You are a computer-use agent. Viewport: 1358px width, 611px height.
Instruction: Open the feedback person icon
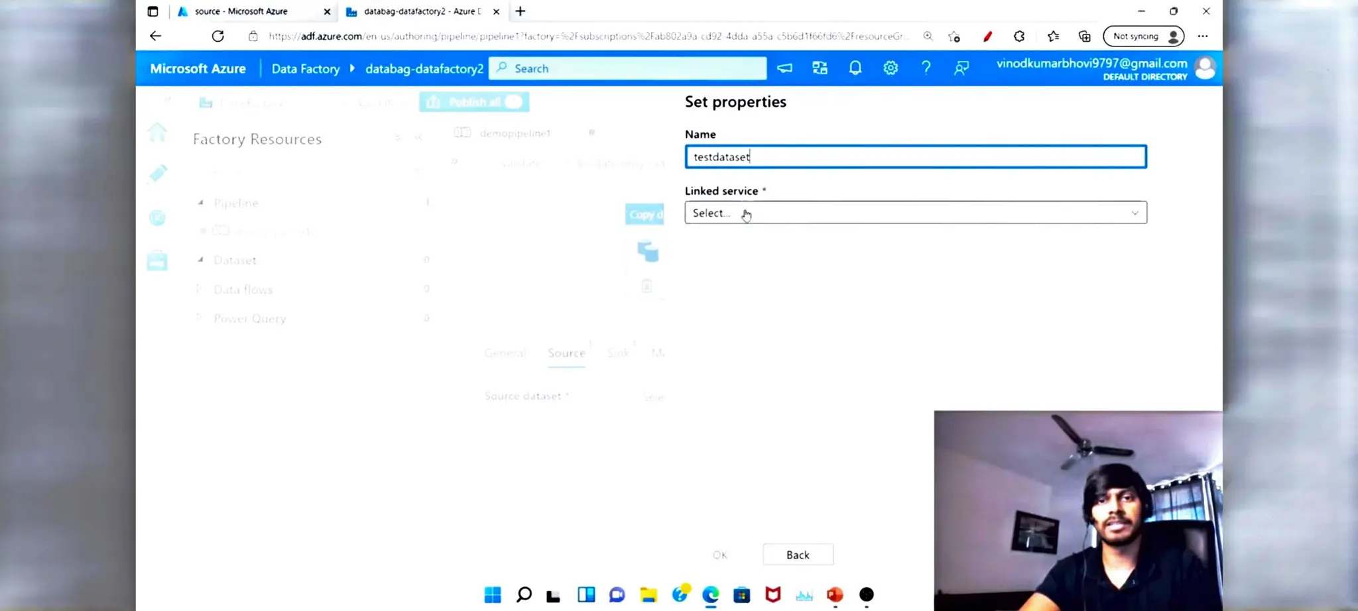(961, 68)
